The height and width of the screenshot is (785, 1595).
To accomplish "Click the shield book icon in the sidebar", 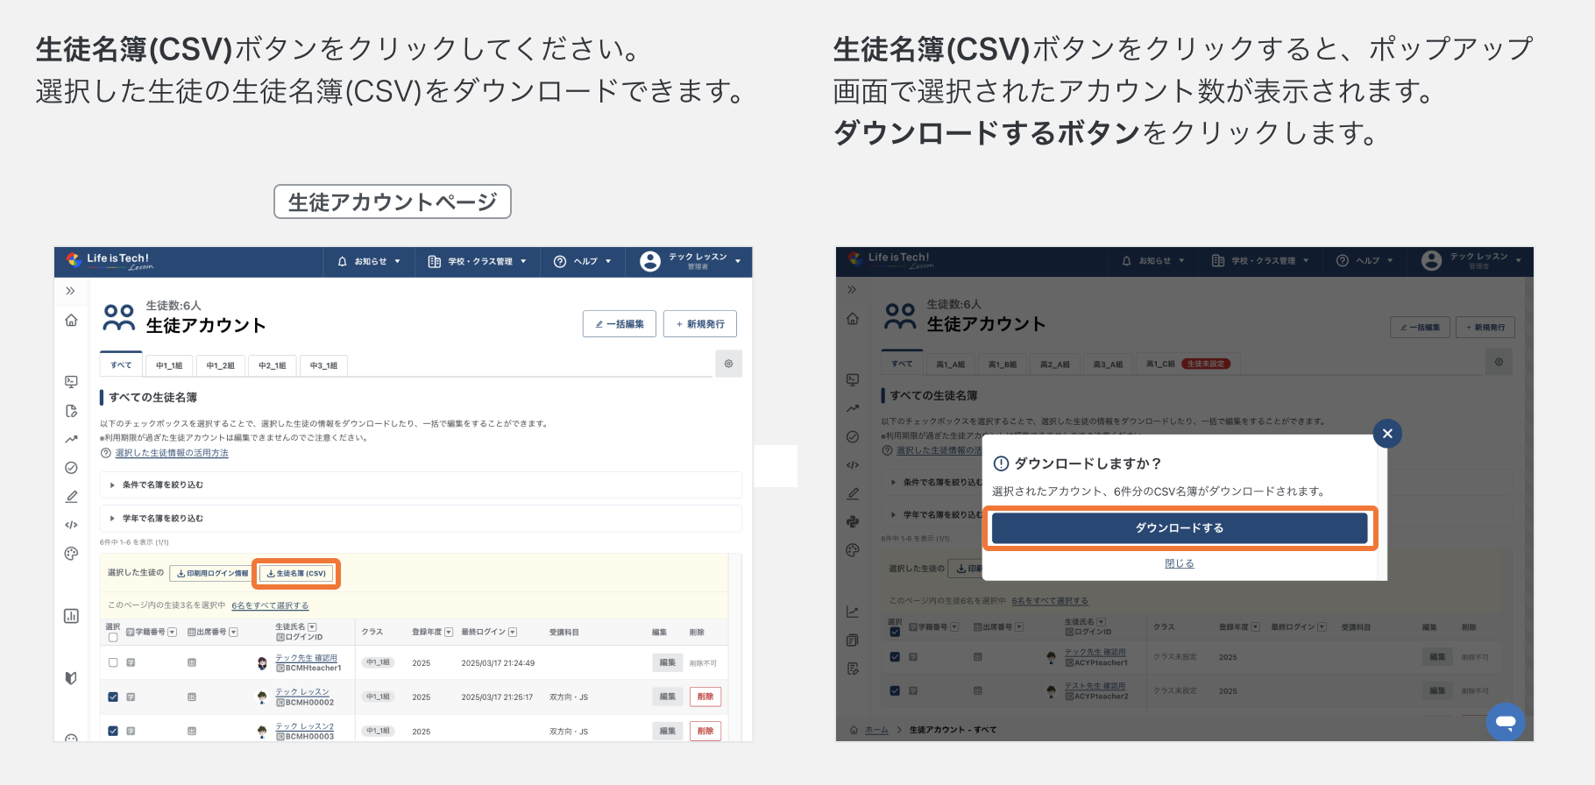I will [x=72, y=677].
